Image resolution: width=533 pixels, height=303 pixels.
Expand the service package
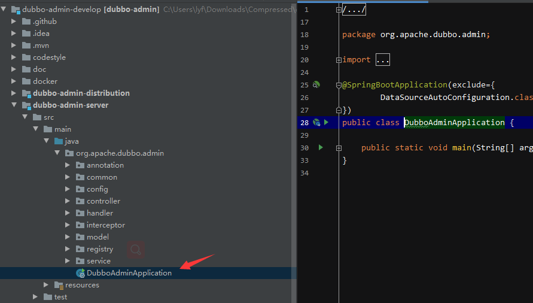click(68, 261)
